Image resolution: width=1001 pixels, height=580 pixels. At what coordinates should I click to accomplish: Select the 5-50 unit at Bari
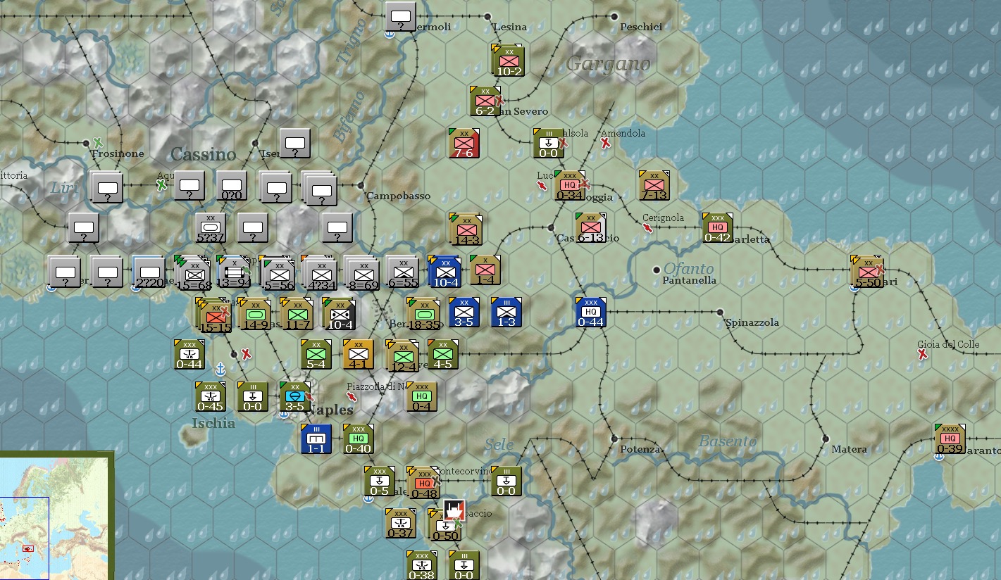867,272
